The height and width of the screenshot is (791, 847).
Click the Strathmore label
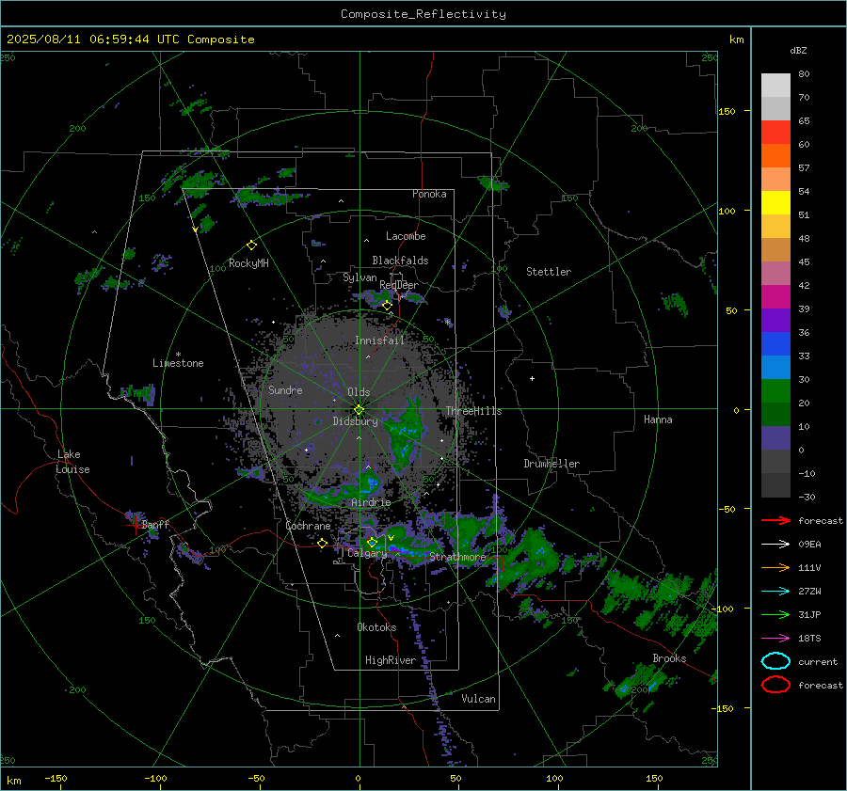(x=457, y=557)
